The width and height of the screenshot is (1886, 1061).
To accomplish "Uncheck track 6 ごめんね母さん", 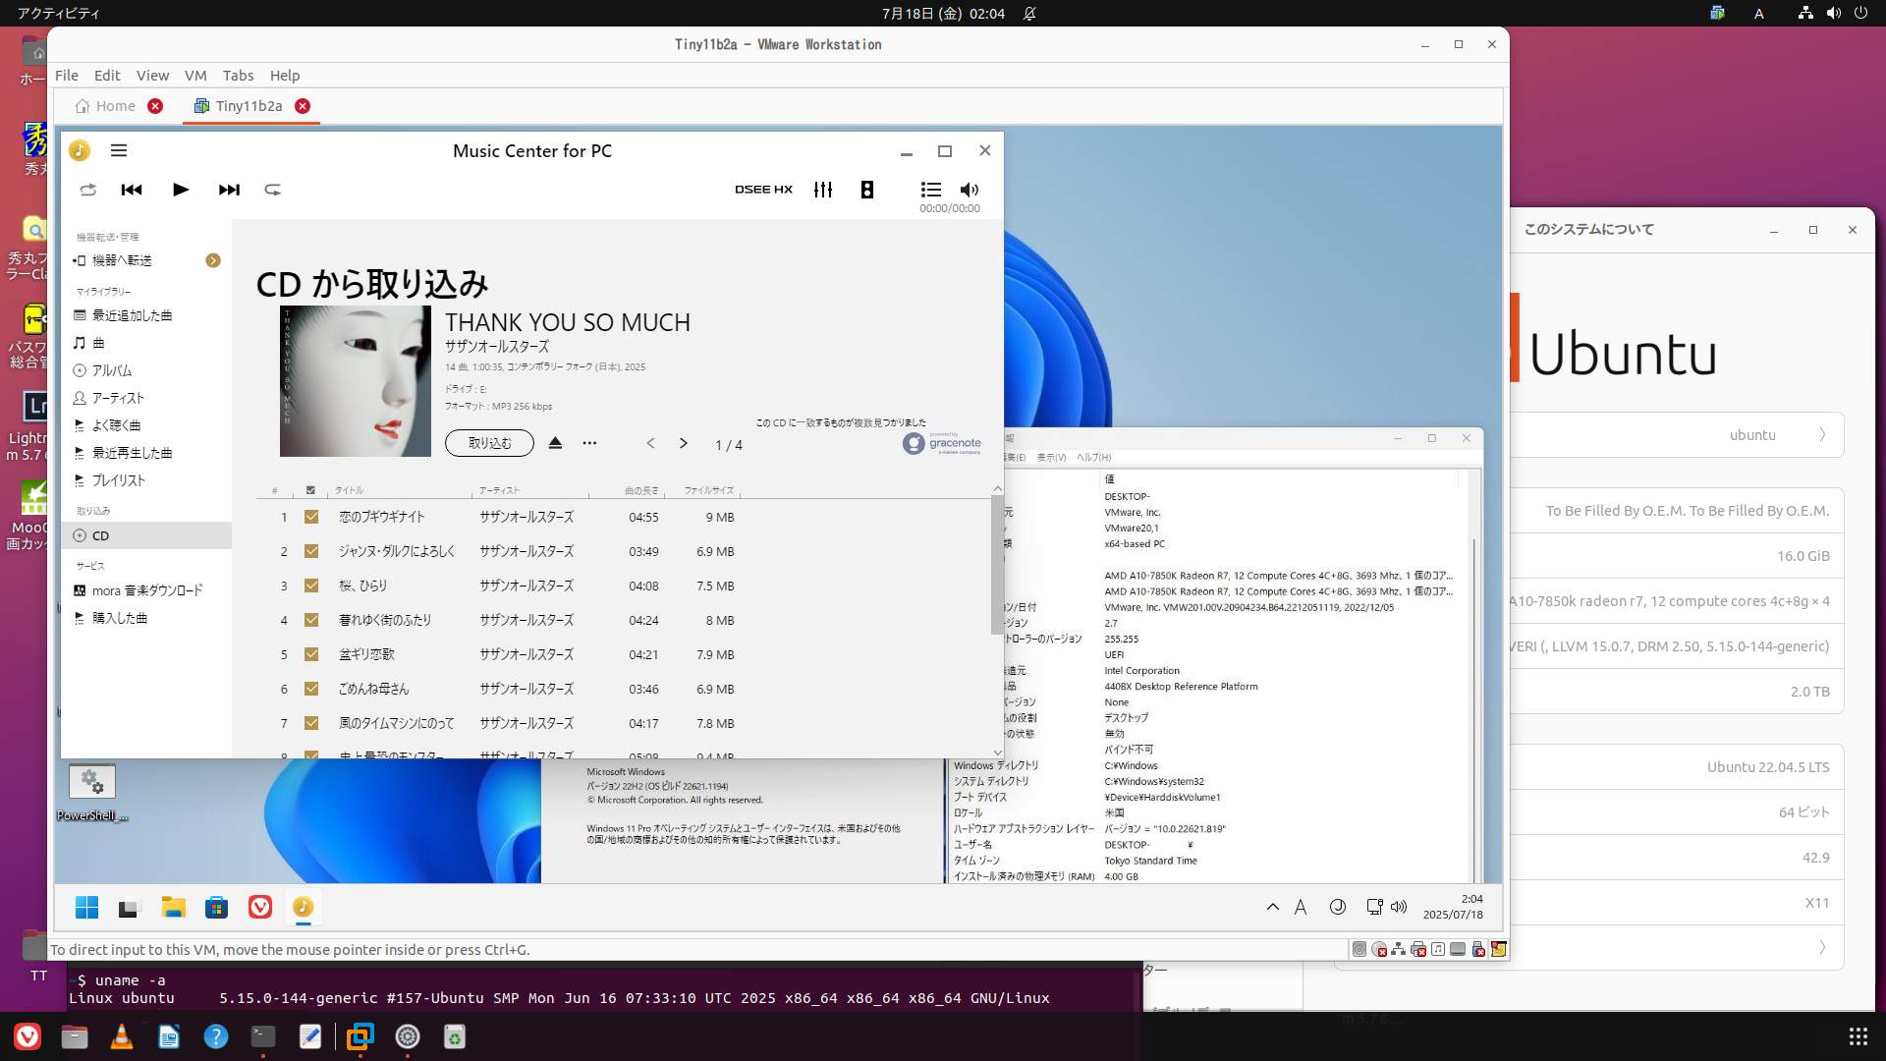I will pyautogui.click(x=311, y=689).
